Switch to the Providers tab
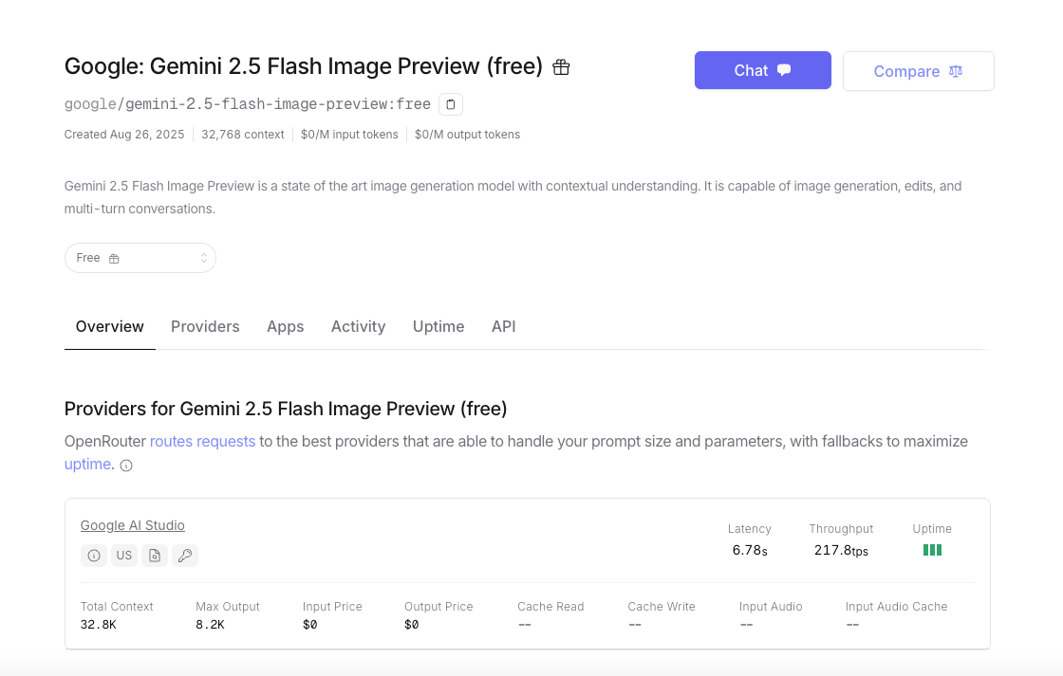This screenshot has width=1063, height=676. pyautogui.click(x=205, y=326)
